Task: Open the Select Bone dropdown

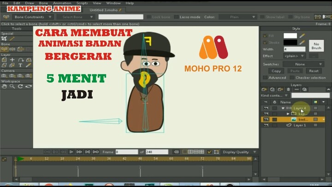Action: pos(76,17)
